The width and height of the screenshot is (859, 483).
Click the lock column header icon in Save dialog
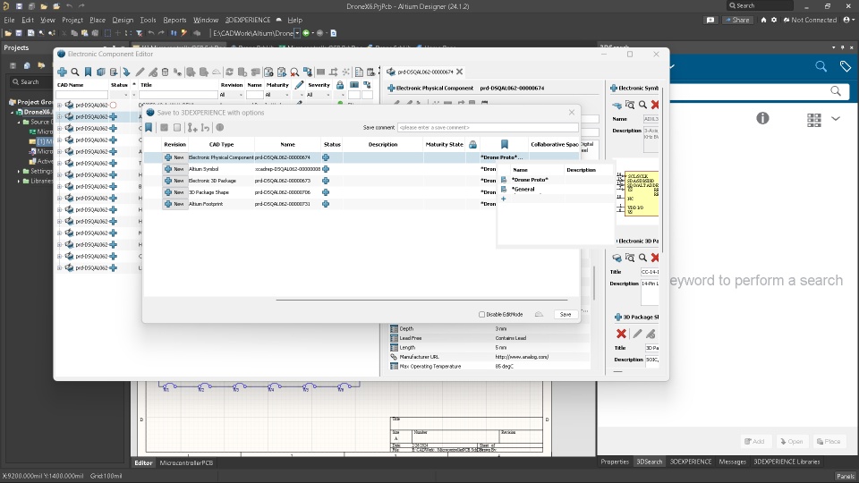click(x=472, y=144)
